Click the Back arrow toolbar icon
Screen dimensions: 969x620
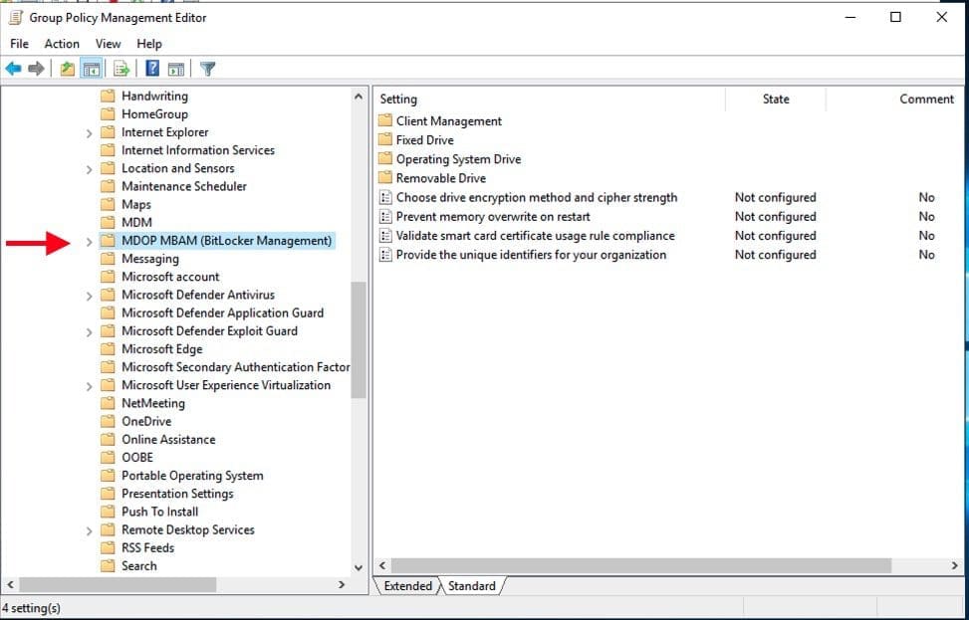13,69
